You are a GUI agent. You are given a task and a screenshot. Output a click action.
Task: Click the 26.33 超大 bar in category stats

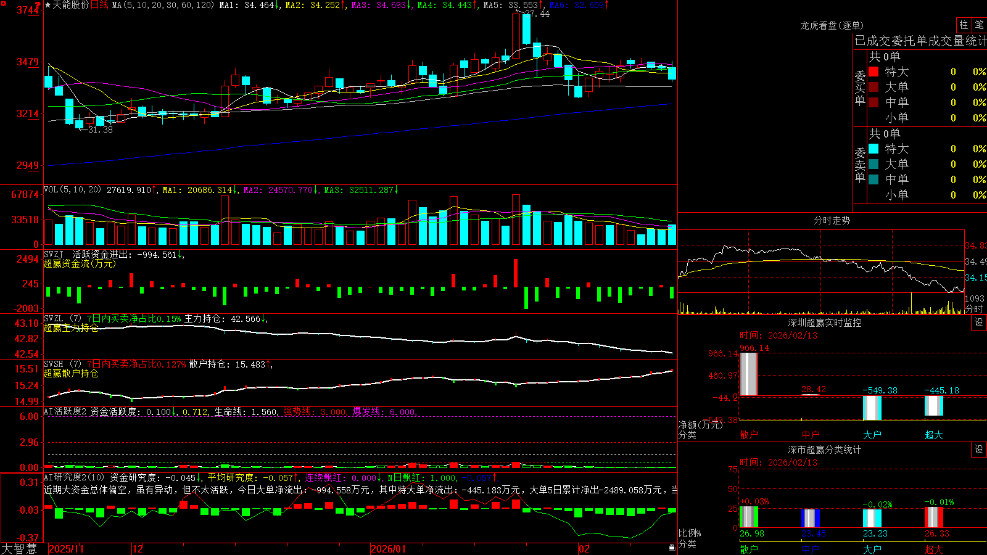coord(934,517)
